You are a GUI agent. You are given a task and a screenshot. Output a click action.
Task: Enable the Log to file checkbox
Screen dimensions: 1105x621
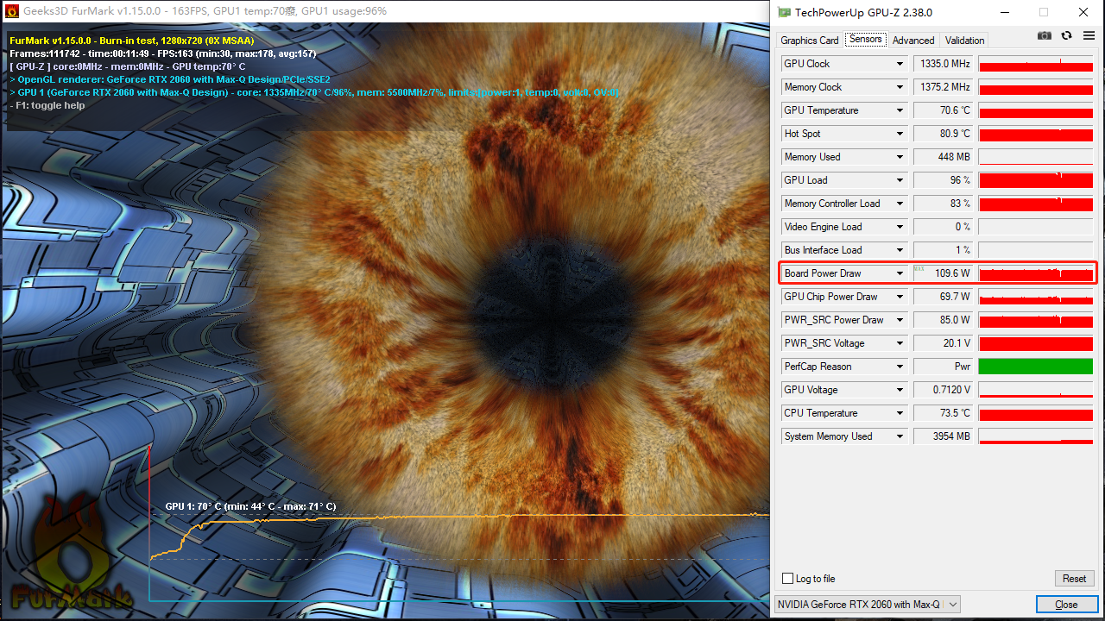787,579
